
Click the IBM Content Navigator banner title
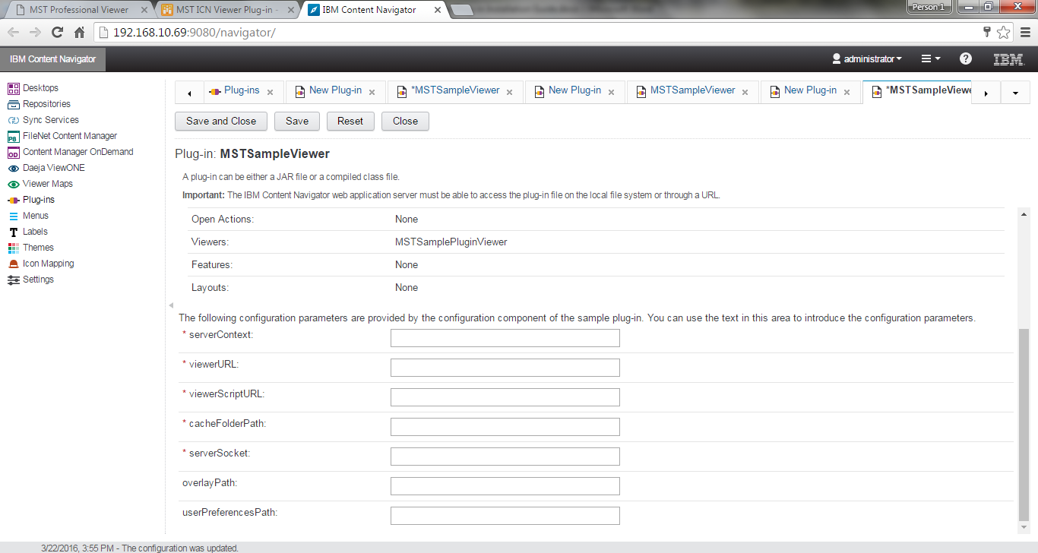pyautogui.click(x=53, y=59)
